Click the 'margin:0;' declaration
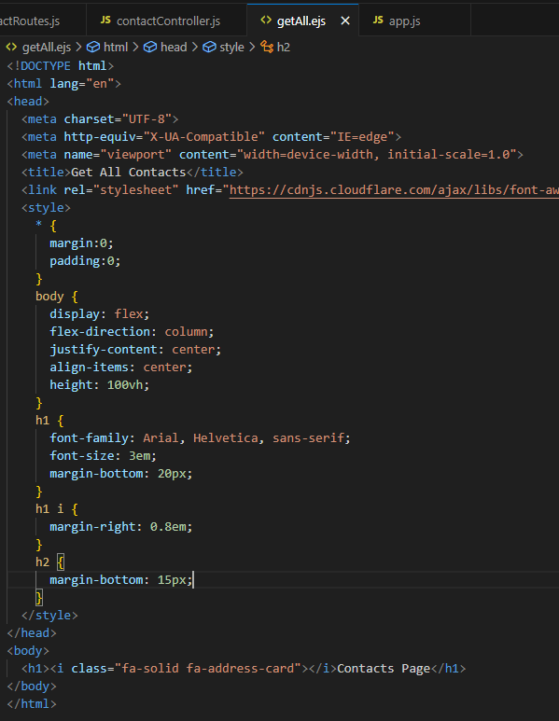559x721 pixels. coord(81,243)
